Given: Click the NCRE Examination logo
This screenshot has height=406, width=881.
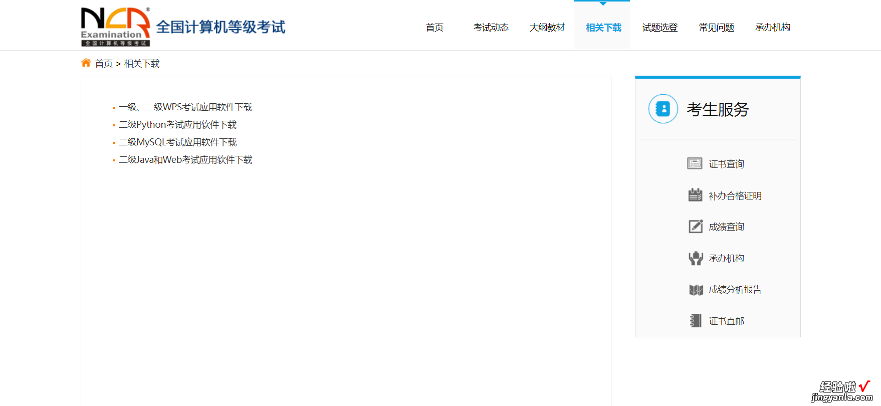Looking at the screenshot, I should click(116, 27).
